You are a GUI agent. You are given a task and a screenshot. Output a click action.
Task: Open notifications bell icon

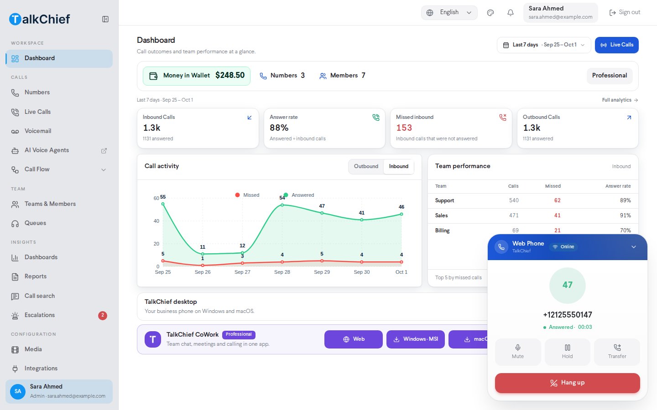point(511,13)
